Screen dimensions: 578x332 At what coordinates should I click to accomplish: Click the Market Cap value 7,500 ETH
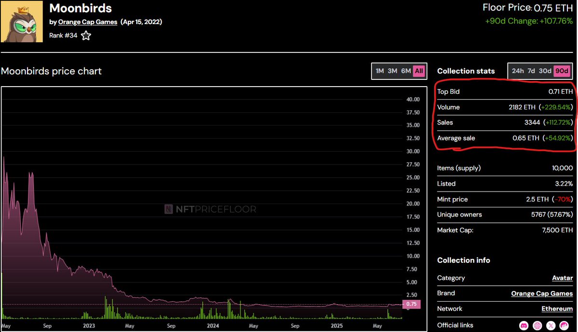click(x=557, y=230)
